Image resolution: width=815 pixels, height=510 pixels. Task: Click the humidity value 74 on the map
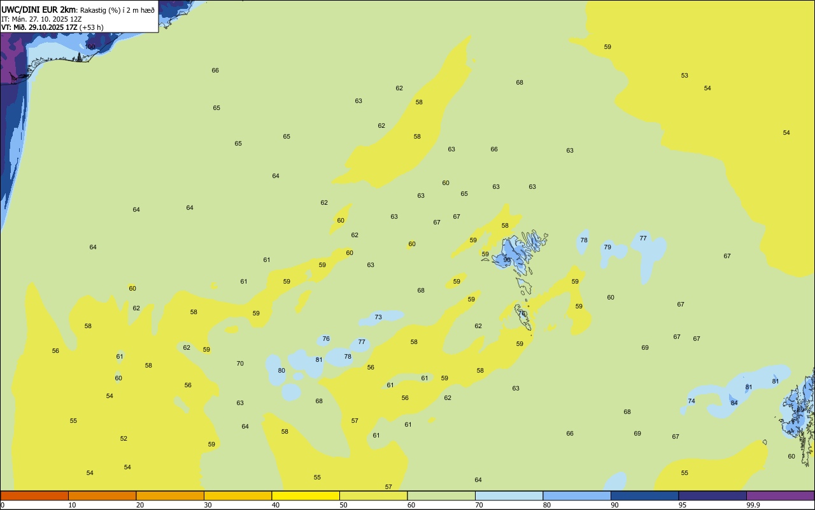coord(691,401)
